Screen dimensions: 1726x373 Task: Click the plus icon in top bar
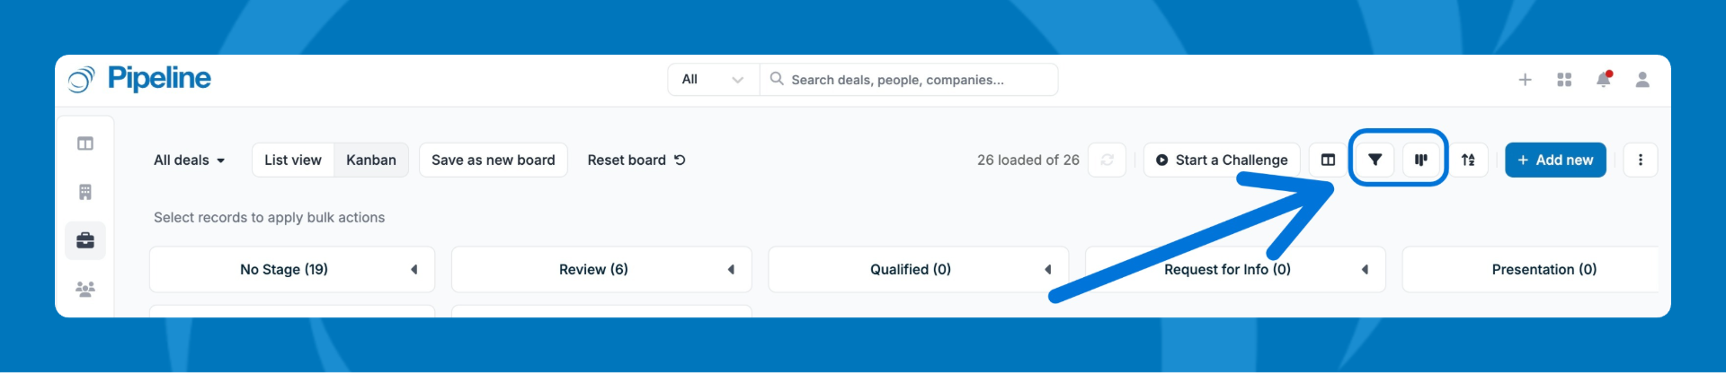1526,80
